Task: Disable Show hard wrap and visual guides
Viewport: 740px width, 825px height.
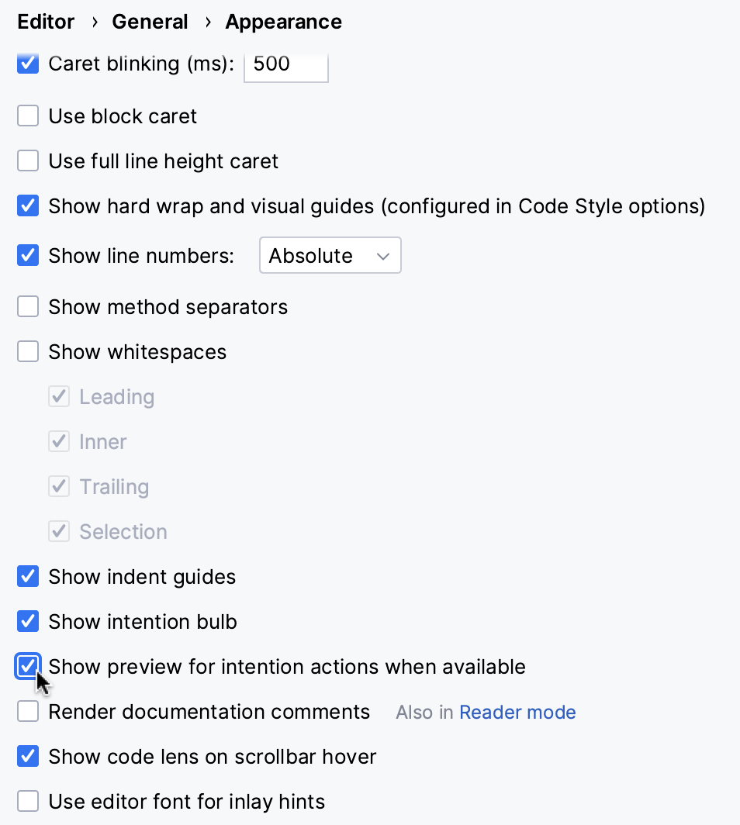Action: click(28, 205)
